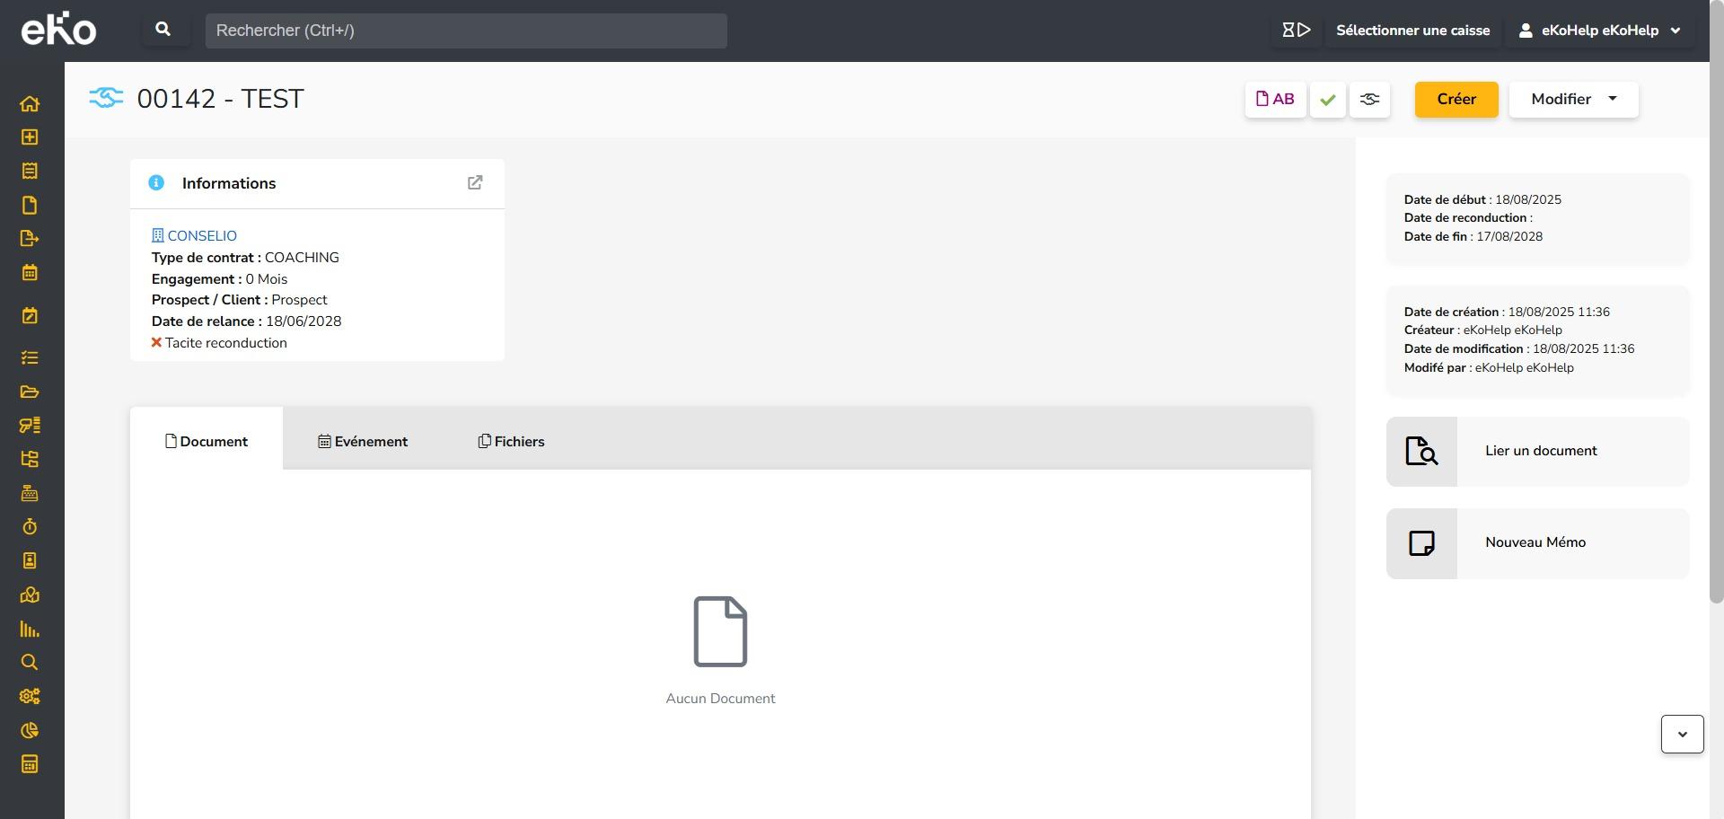Open the pie chart icon in sidebar
Screen dimensions: 1724x819
point(30,730)
